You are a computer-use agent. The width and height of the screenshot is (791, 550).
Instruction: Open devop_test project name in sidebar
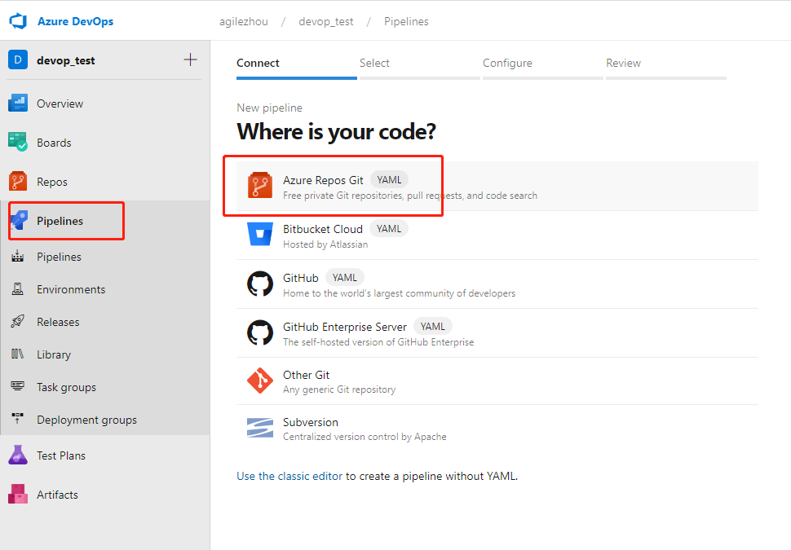(65, 60)
